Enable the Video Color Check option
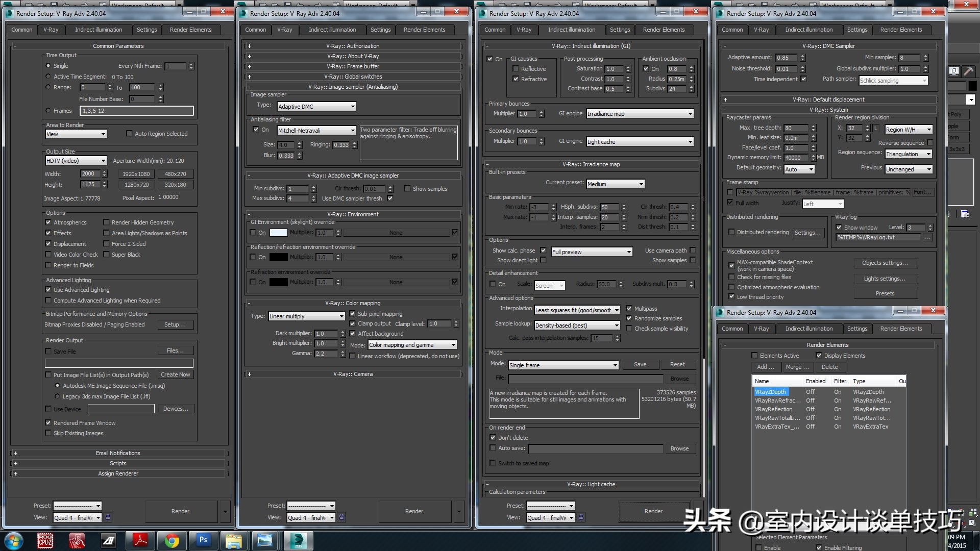The width and height of the screenshot is (980, 551). pos(48,255)
